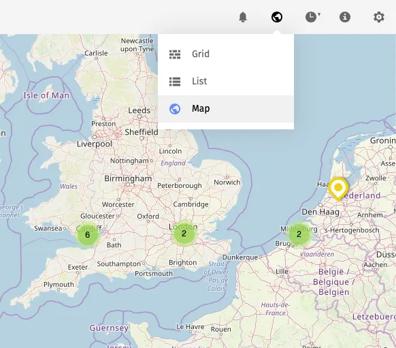
Task: Click the Sheffield map label
Action: click(x=142, y=132)
